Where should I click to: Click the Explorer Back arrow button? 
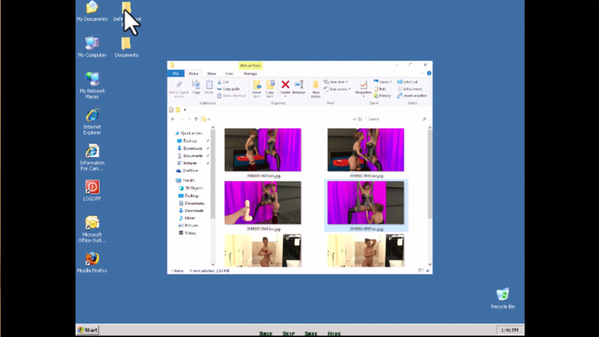pyautogui.click(x=173, y=119)
